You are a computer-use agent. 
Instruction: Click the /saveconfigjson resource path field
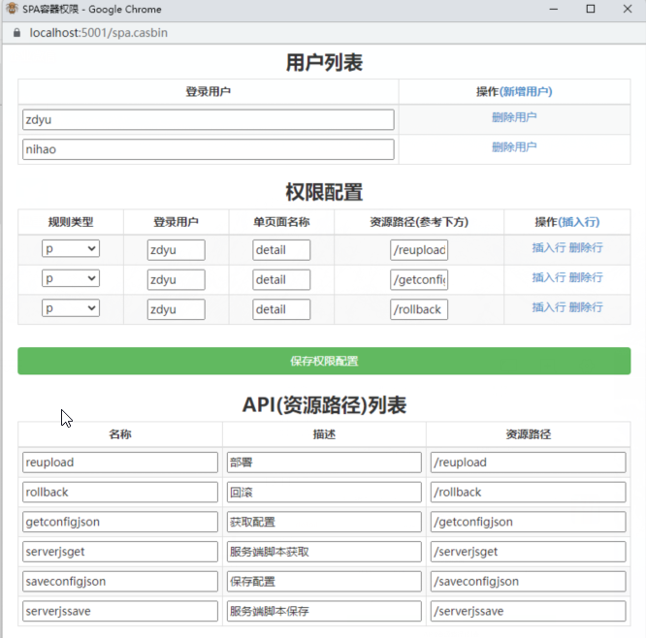(x=528, y=581)
